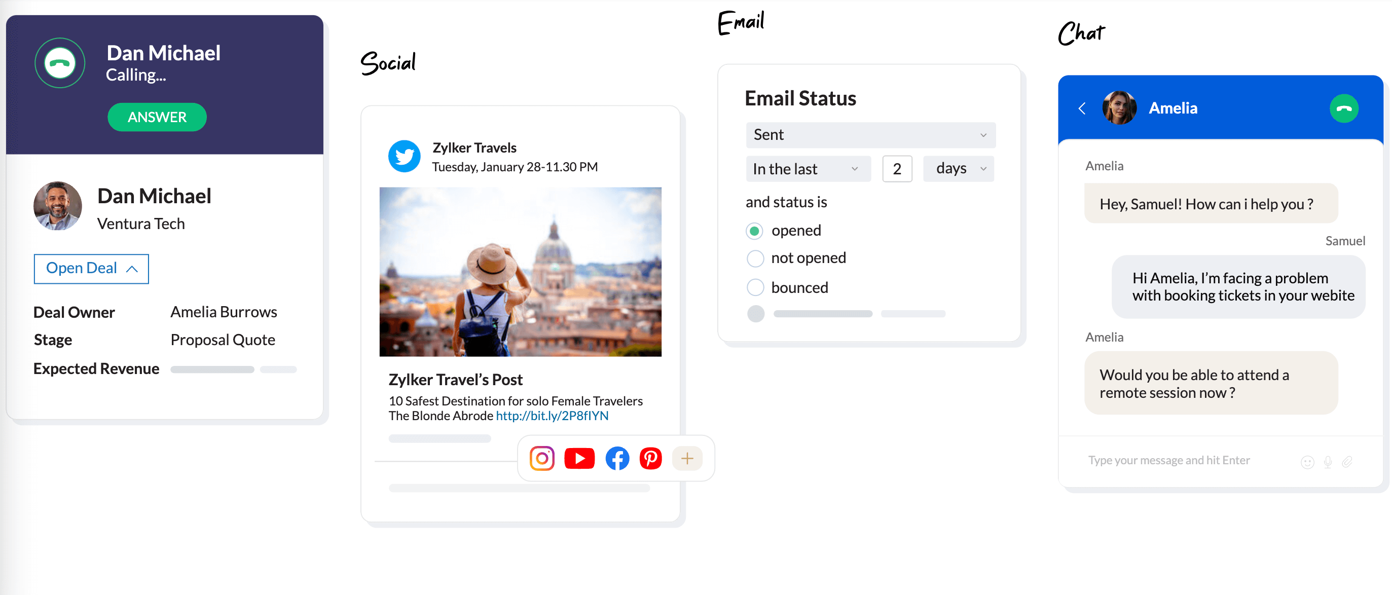
Task: Click the YouTube icon in social bar
Action: coord(579,458)
